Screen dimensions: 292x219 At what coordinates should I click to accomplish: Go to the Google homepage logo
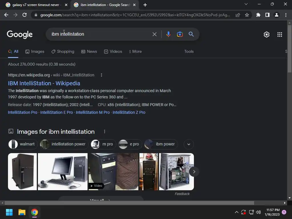[20, 35]
